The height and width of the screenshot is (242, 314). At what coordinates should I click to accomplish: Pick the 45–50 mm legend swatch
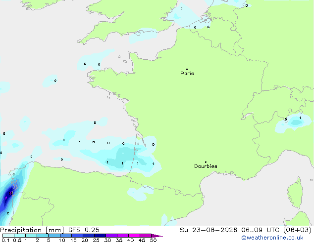pos(146,236)
